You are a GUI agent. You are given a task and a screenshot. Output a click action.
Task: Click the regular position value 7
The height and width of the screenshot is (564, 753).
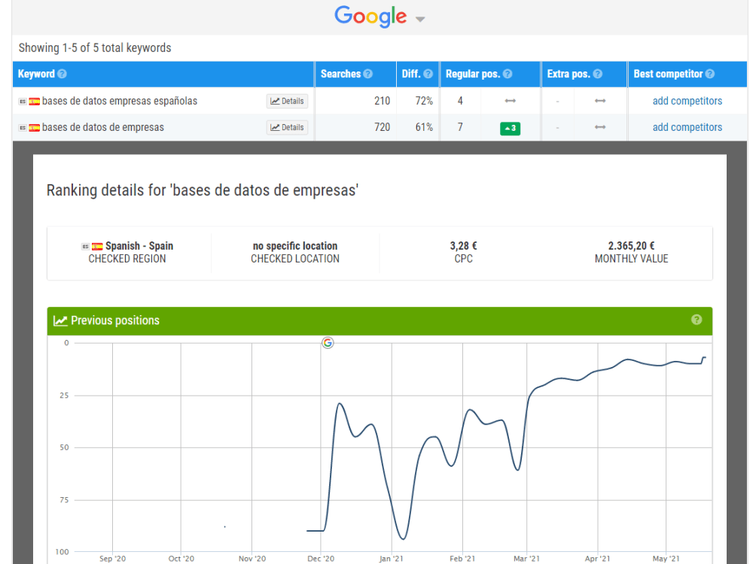click(x=460, y=128)
